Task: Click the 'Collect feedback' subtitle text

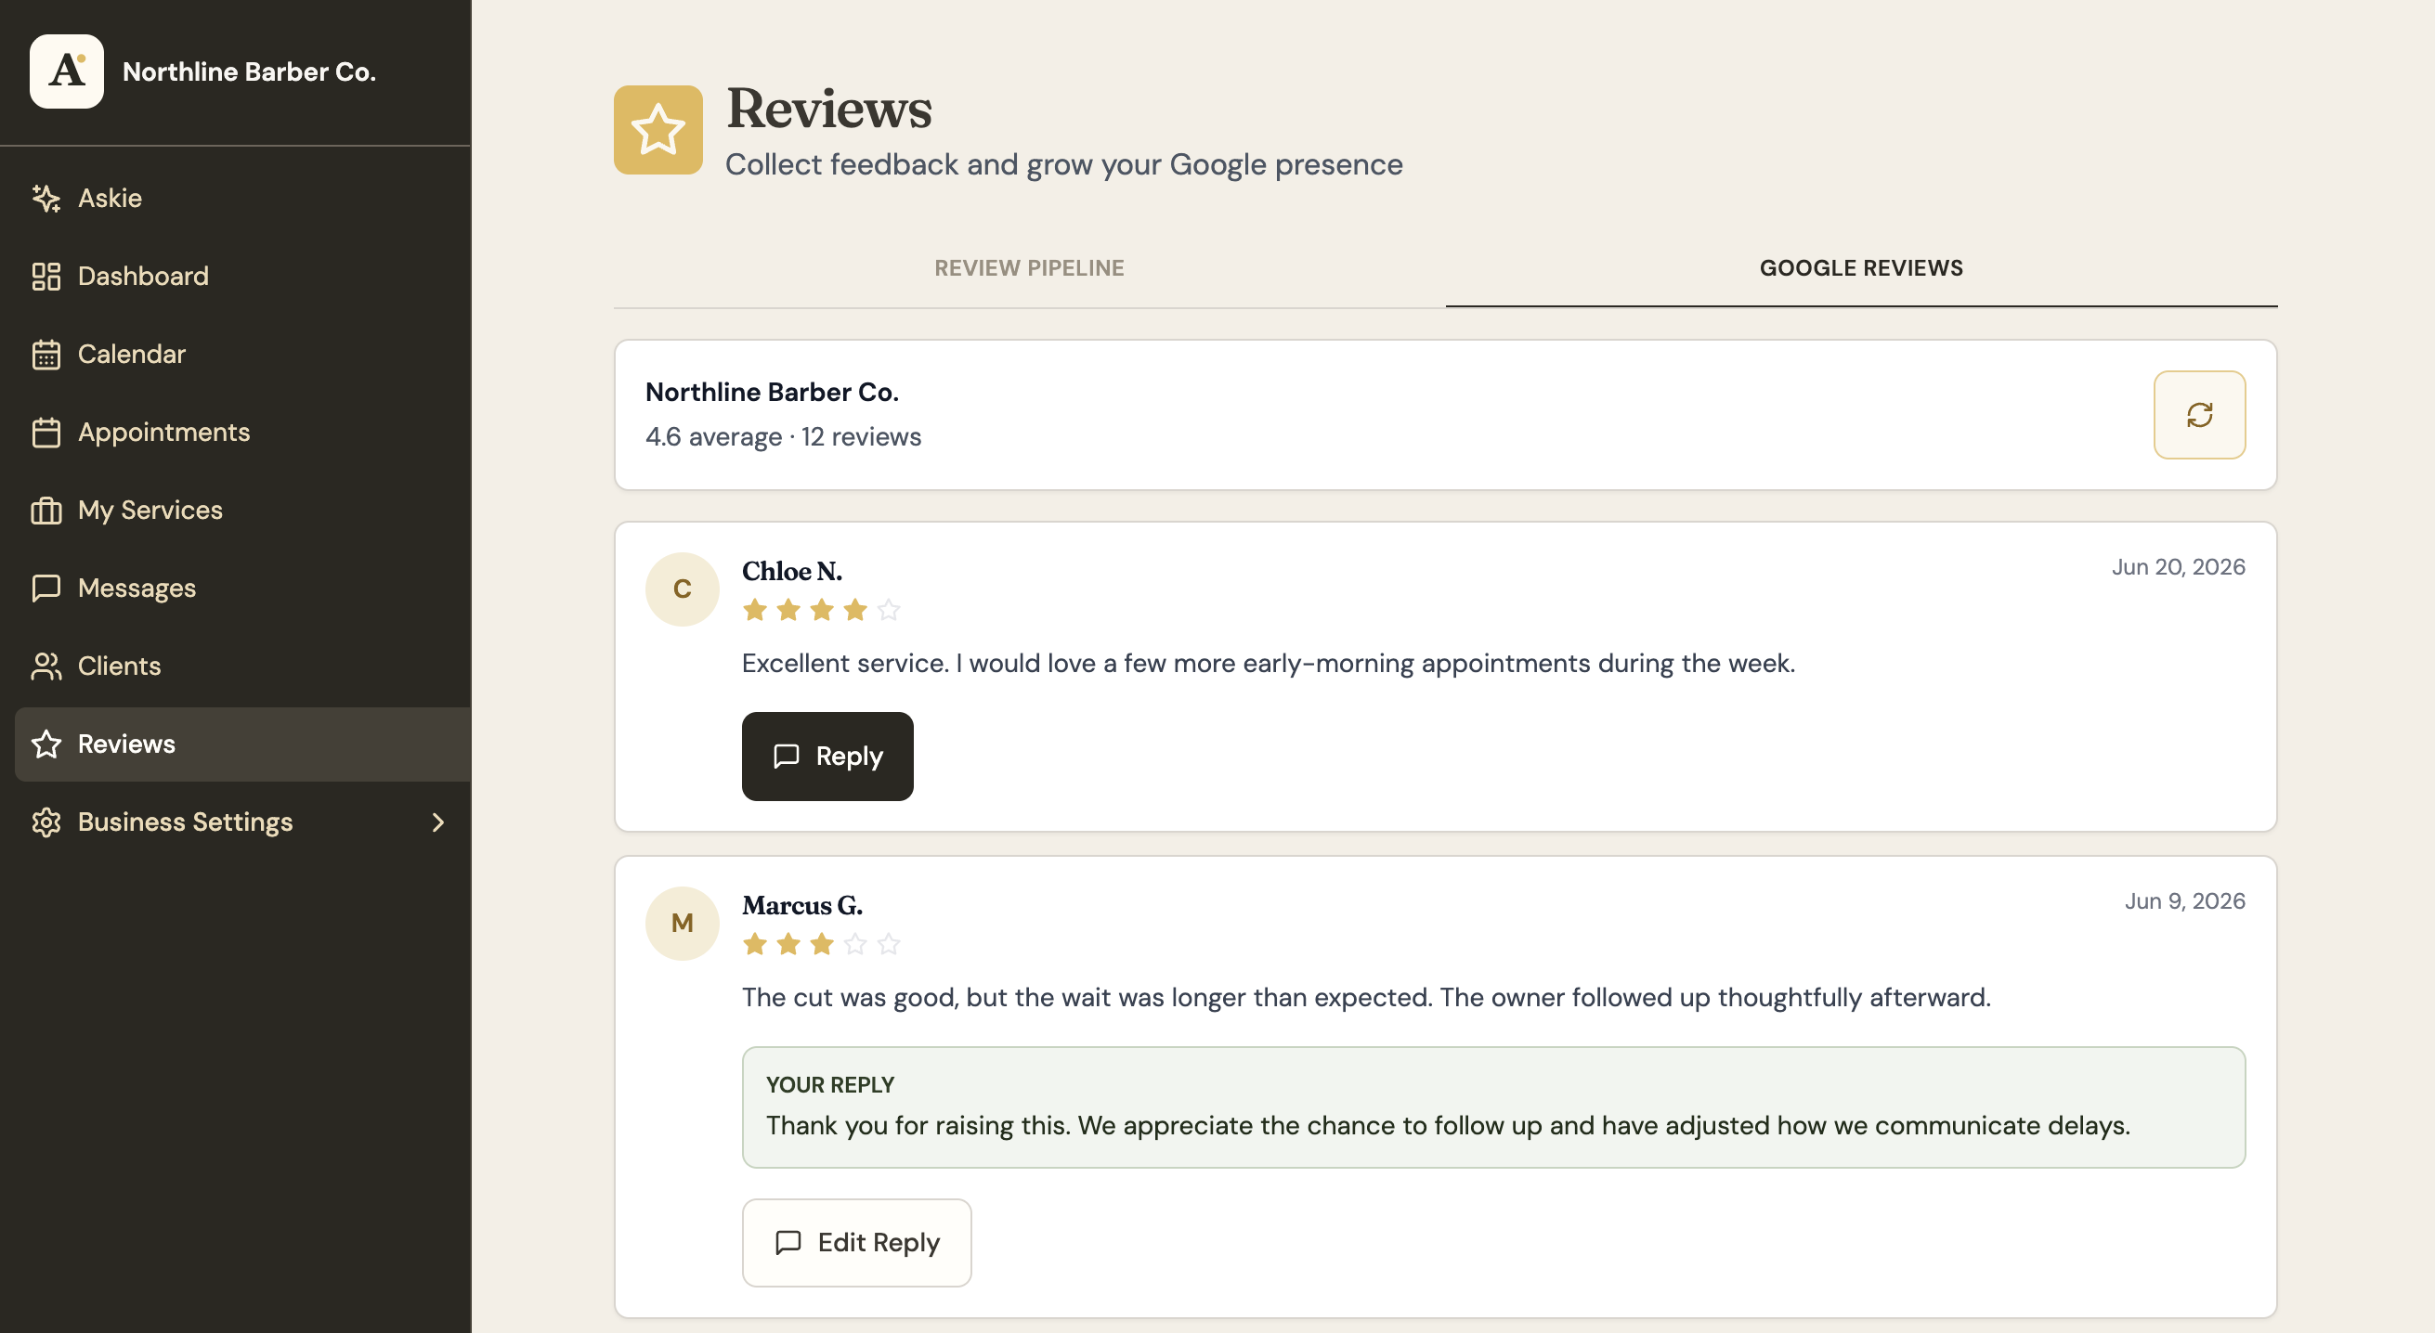Action: (x=1063, y=165)
